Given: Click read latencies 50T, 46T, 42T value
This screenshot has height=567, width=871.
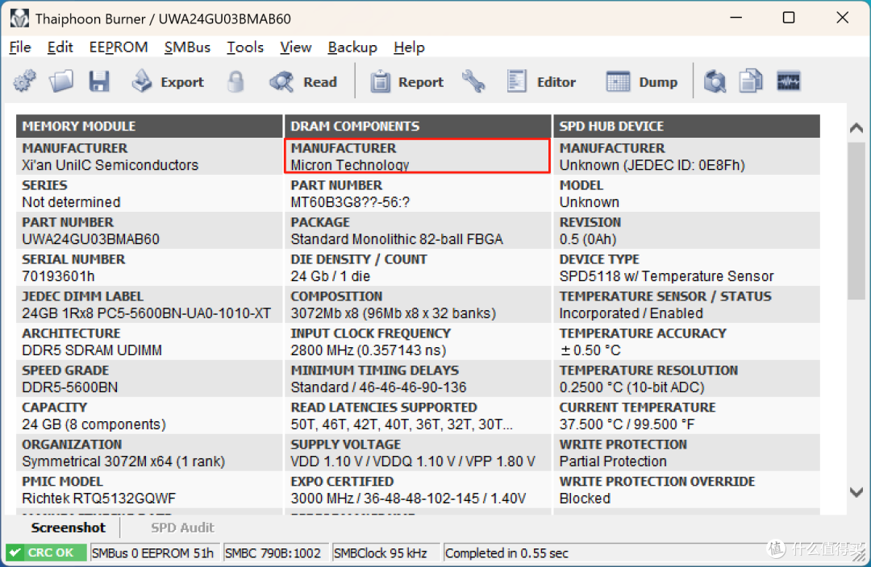Looking at the screenshot, I should pyautogui.click(x=402, y=424).
